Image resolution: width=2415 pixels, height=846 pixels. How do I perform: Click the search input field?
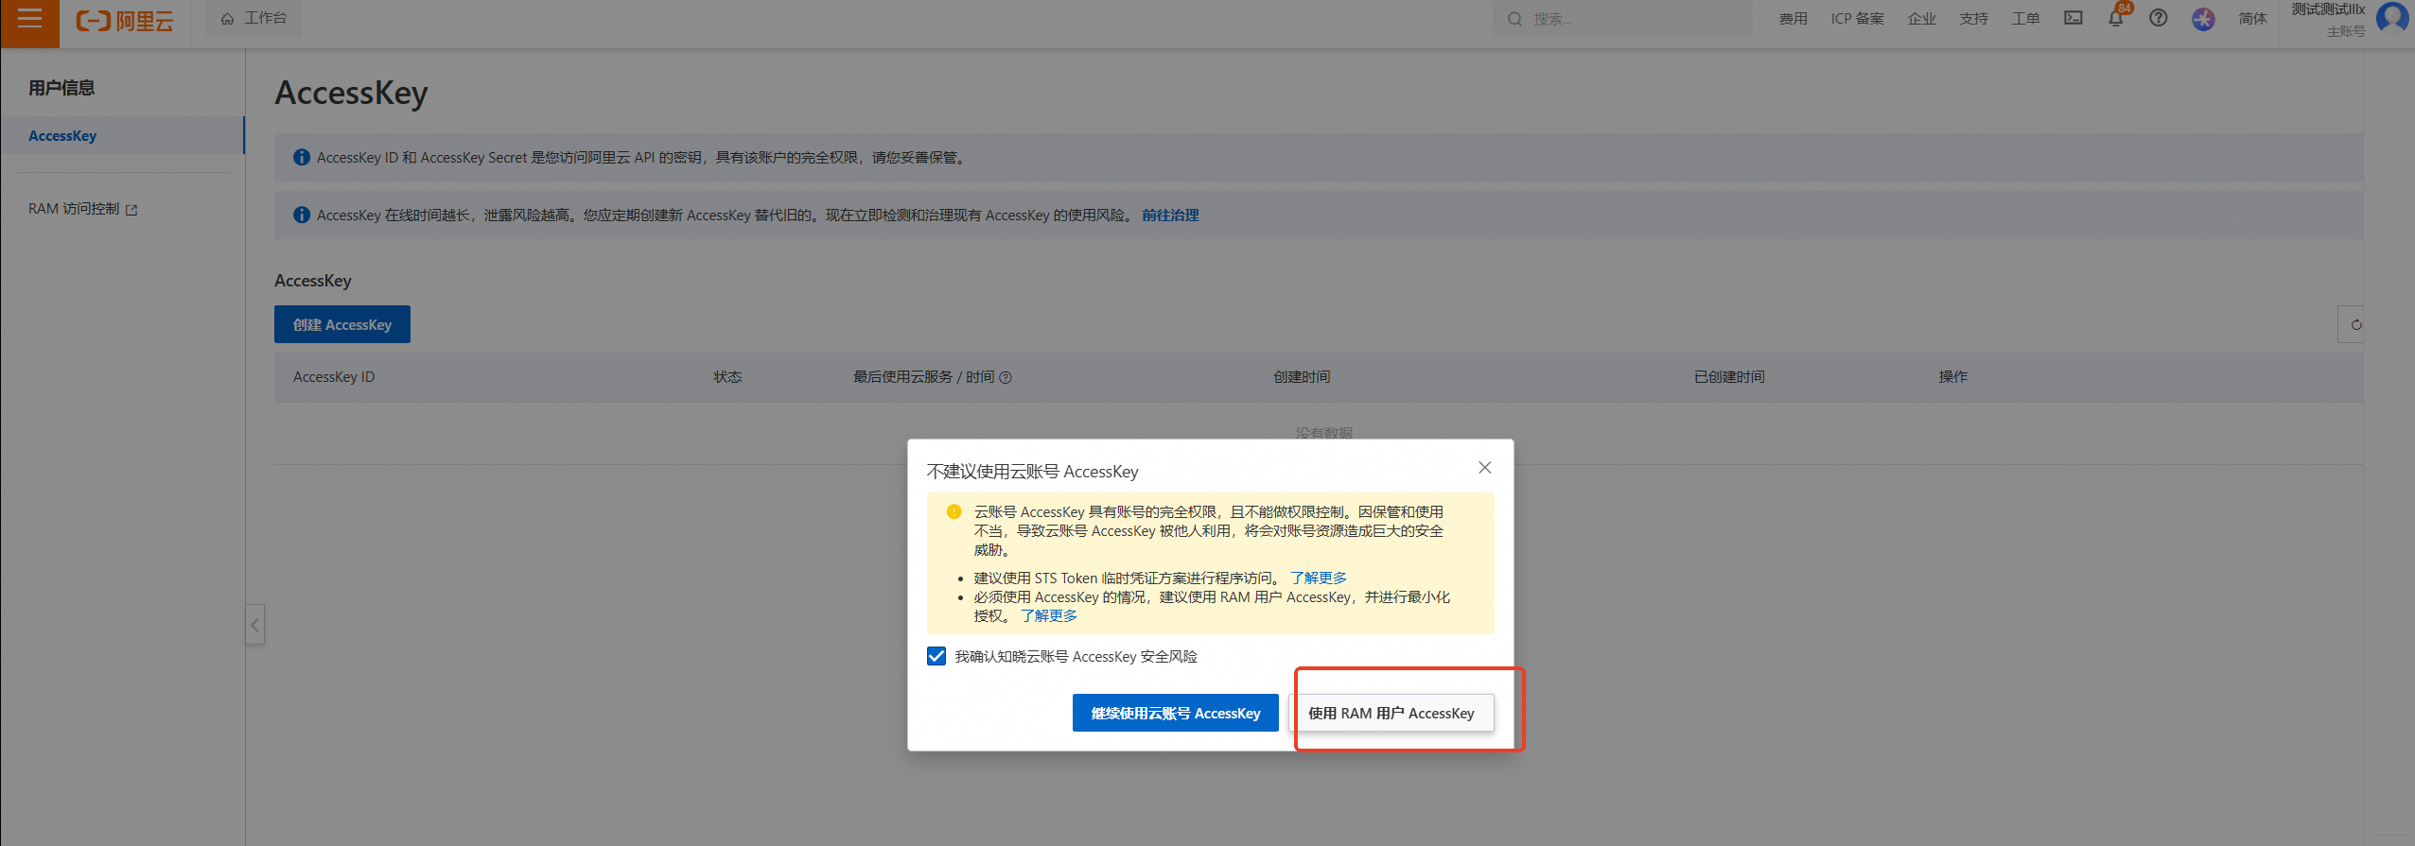pos(1621,19)
